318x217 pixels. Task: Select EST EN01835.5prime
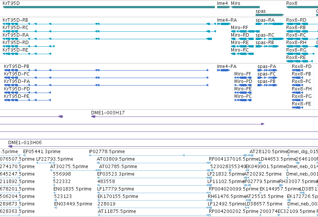pos(72,189)
